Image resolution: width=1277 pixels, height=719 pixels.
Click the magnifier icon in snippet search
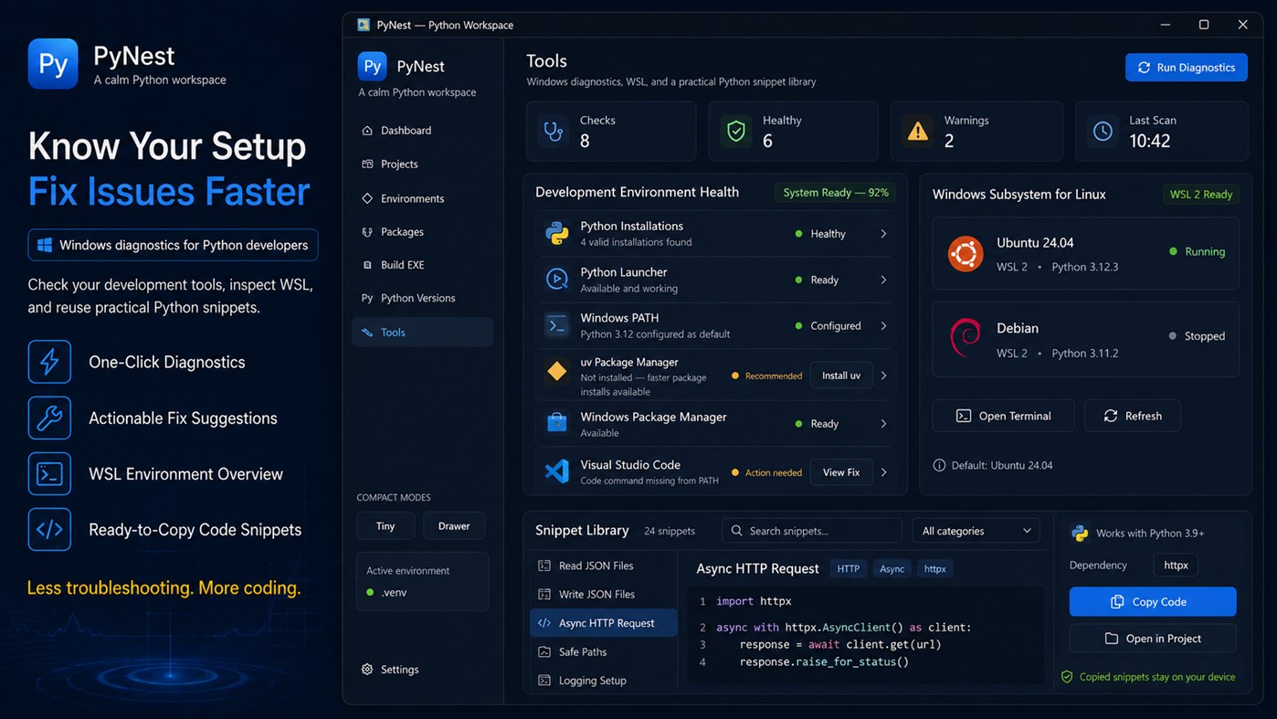pyautogui.click(x=736, y=531)
